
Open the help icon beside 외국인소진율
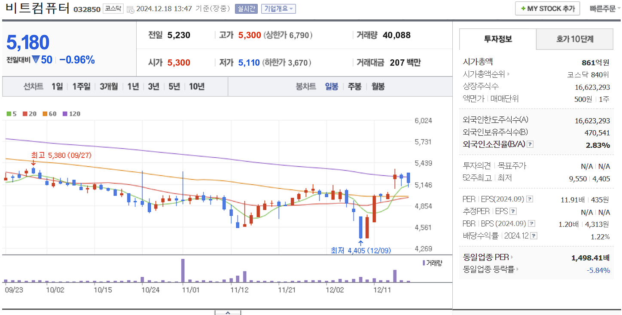[531, 145]
